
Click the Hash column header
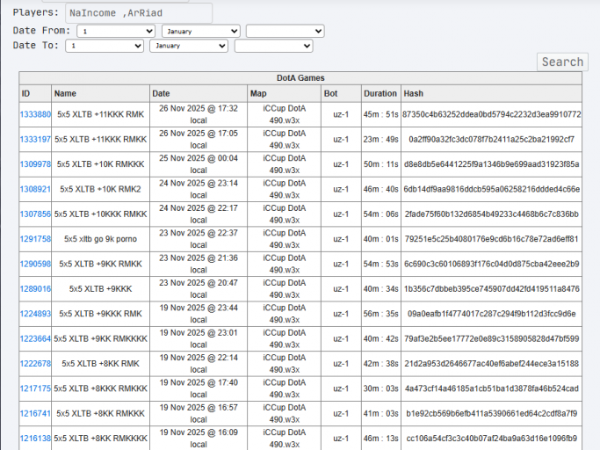coord(491,93)
